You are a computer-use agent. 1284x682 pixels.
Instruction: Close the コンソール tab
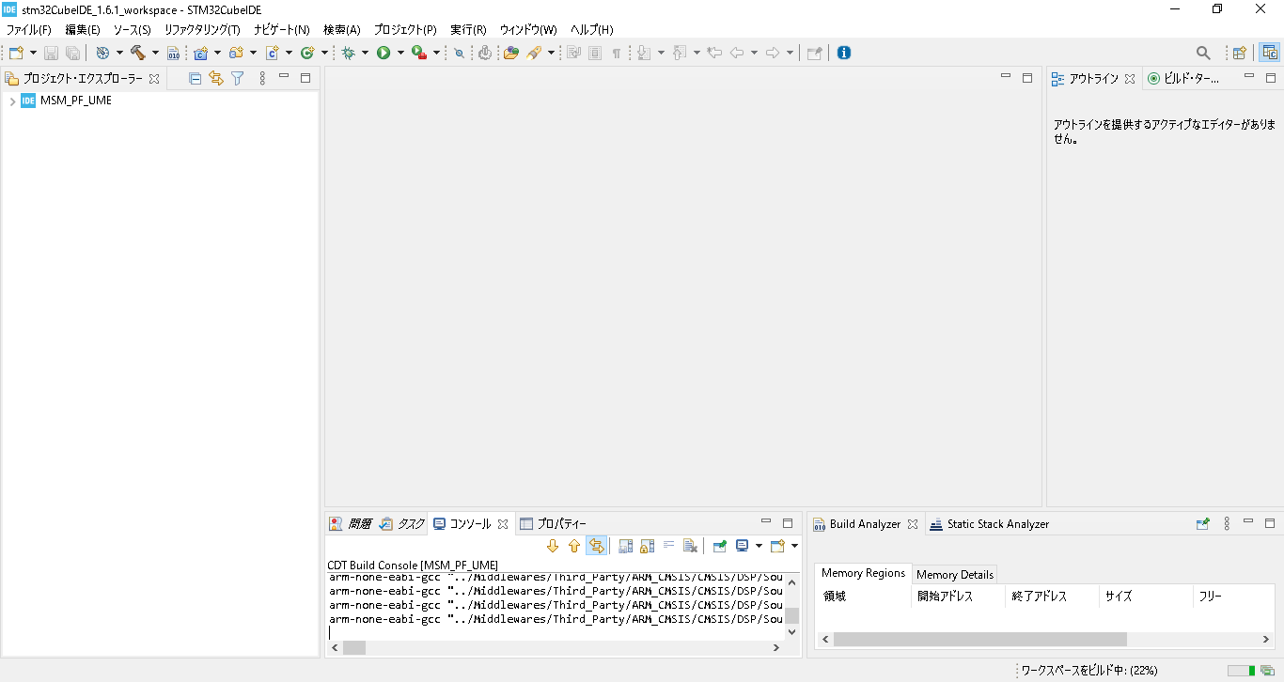tap(503, 524)
